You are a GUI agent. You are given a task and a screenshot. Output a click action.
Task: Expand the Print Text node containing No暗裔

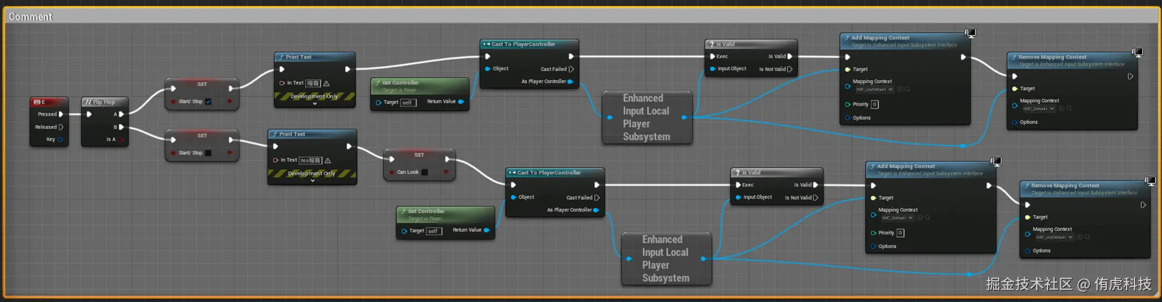coord(313,181)
